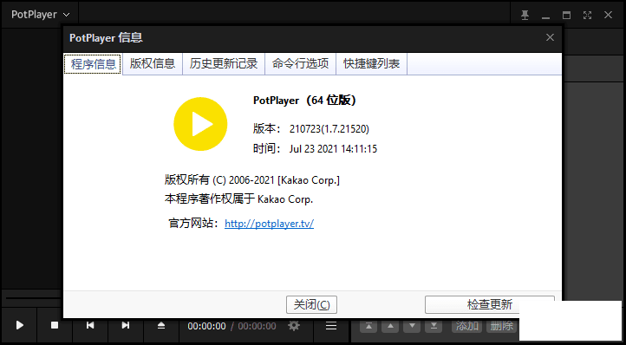626x345 pixels.
Task: Maximize the PotPlayer main window
Action: click(566, 16)
